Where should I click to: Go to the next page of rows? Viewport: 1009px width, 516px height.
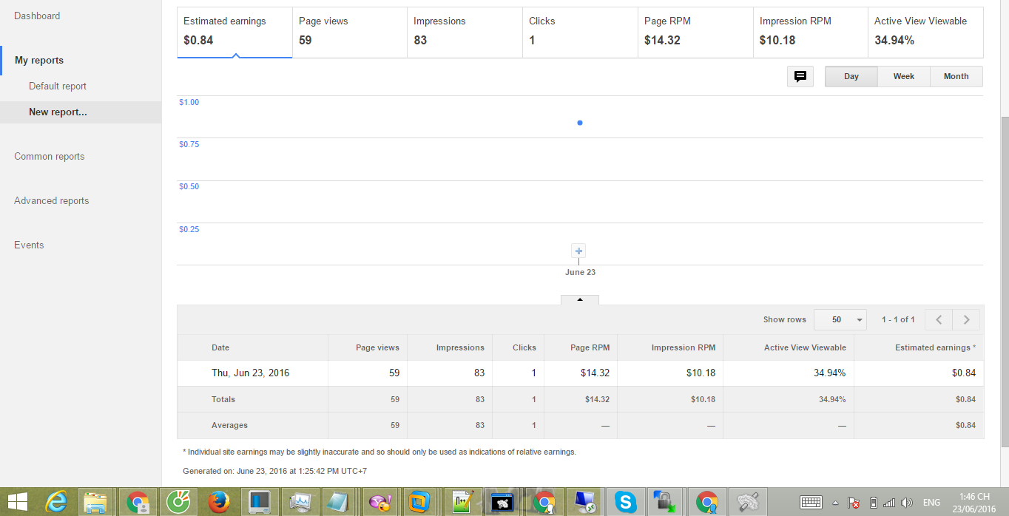pos(966,319)
